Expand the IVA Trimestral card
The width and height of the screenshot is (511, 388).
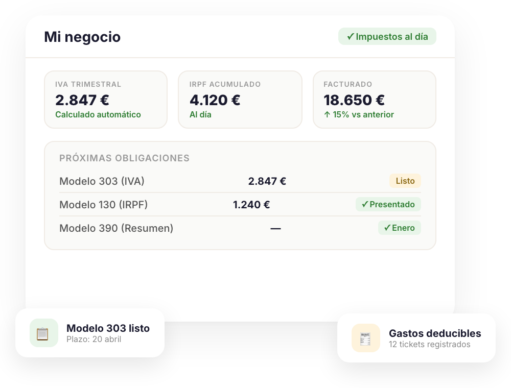pos(106,100)
